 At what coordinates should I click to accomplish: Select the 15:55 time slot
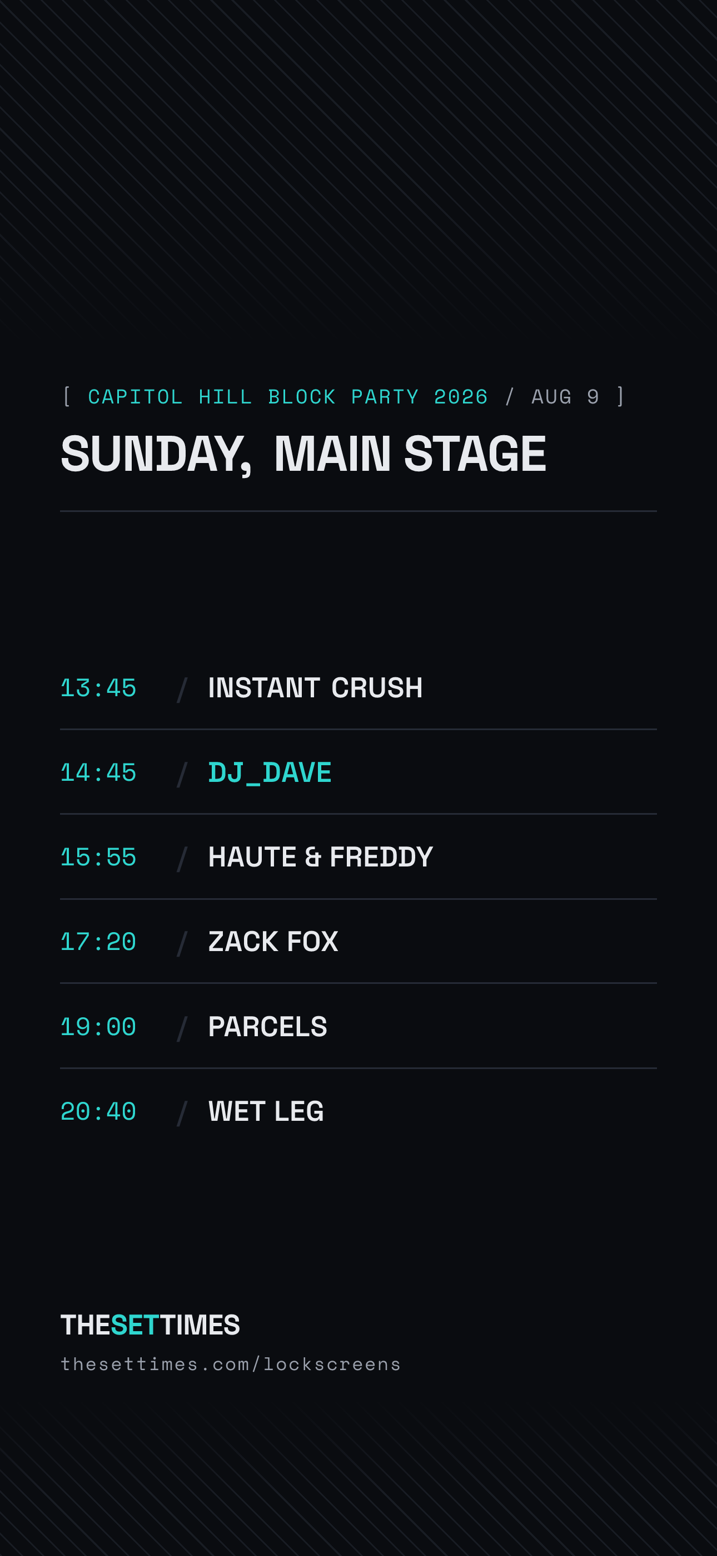click(98, 857)
